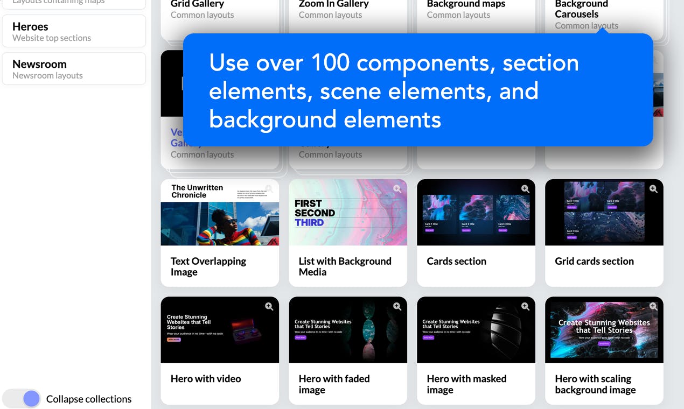Open the Heroes collection in sidebar
Screen dimensions: 684x409
click(74, 31)
